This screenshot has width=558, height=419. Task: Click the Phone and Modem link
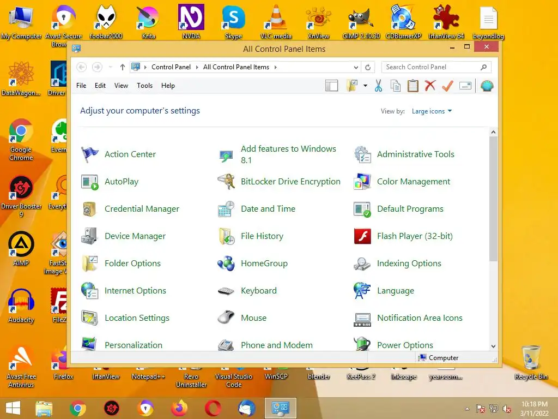(x=276, y=345)
